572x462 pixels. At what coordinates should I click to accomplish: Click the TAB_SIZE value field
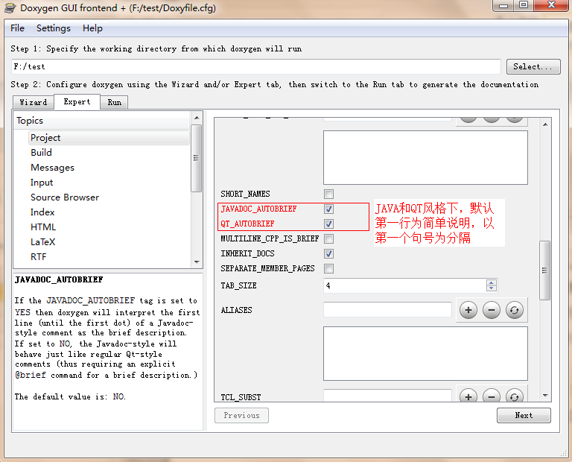[404, 285]
